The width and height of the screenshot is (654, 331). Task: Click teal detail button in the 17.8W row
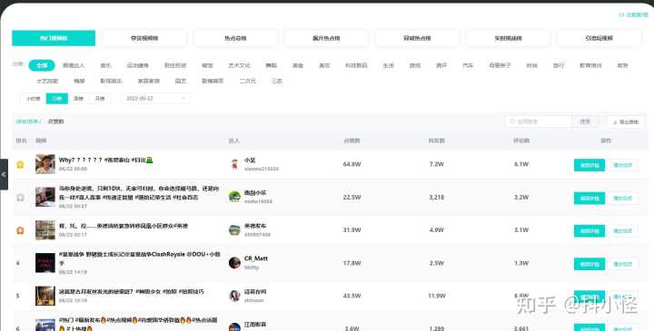point(590,264)
